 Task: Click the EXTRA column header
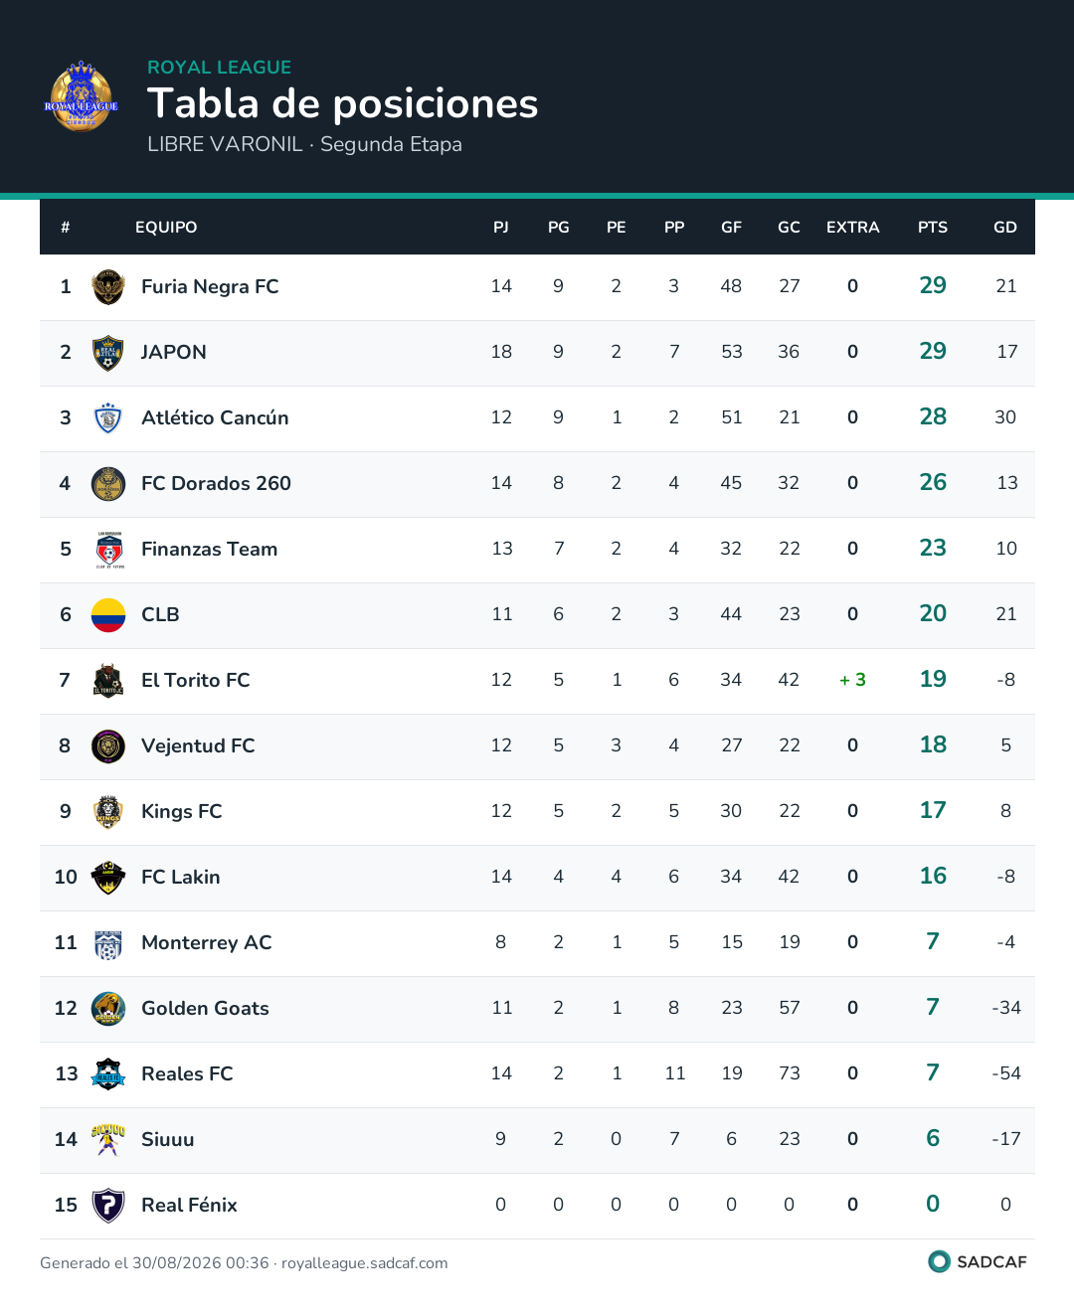tap(853, 228)
